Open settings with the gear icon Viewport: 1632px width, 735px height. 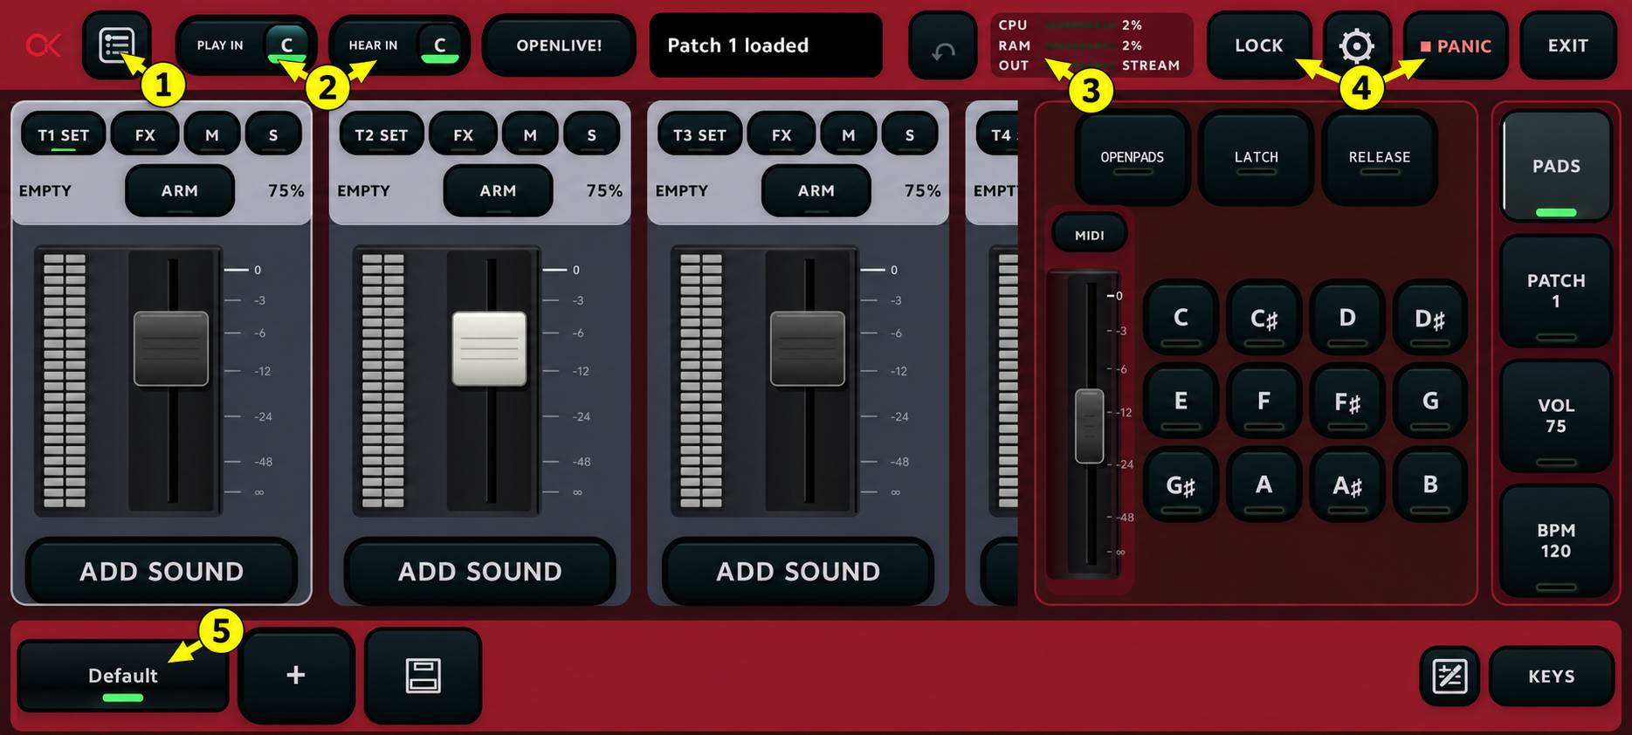(x=1356, y=45)
